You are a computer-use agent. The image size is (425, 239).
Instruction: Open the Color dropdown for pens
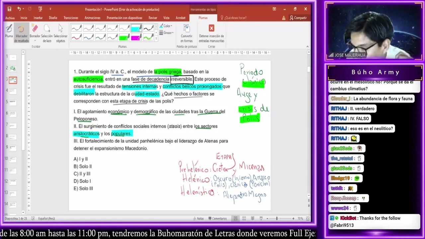[x=166, y=26]
